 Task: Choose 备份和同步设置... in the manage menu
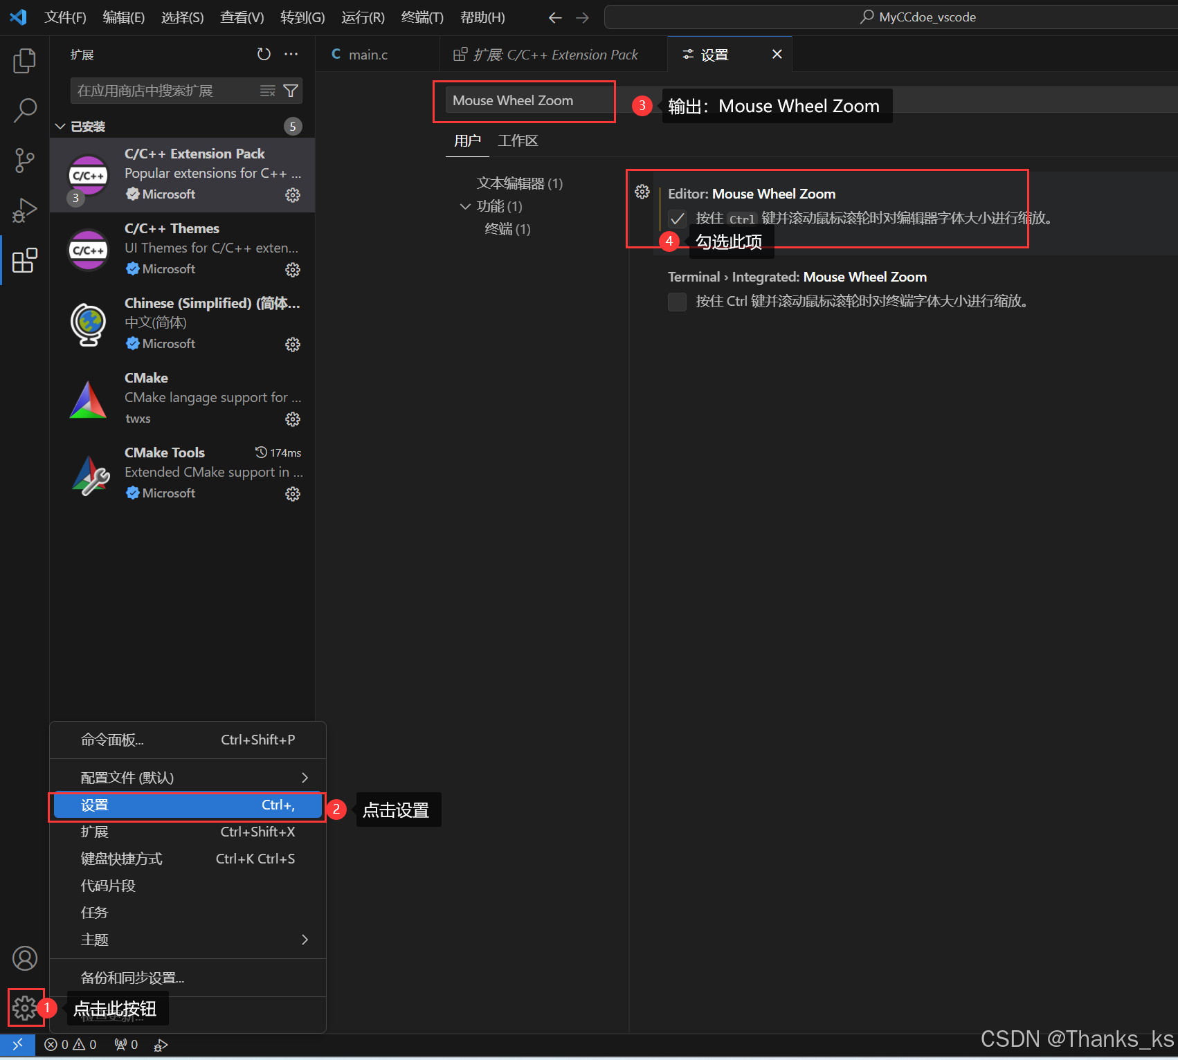point(188,978)
